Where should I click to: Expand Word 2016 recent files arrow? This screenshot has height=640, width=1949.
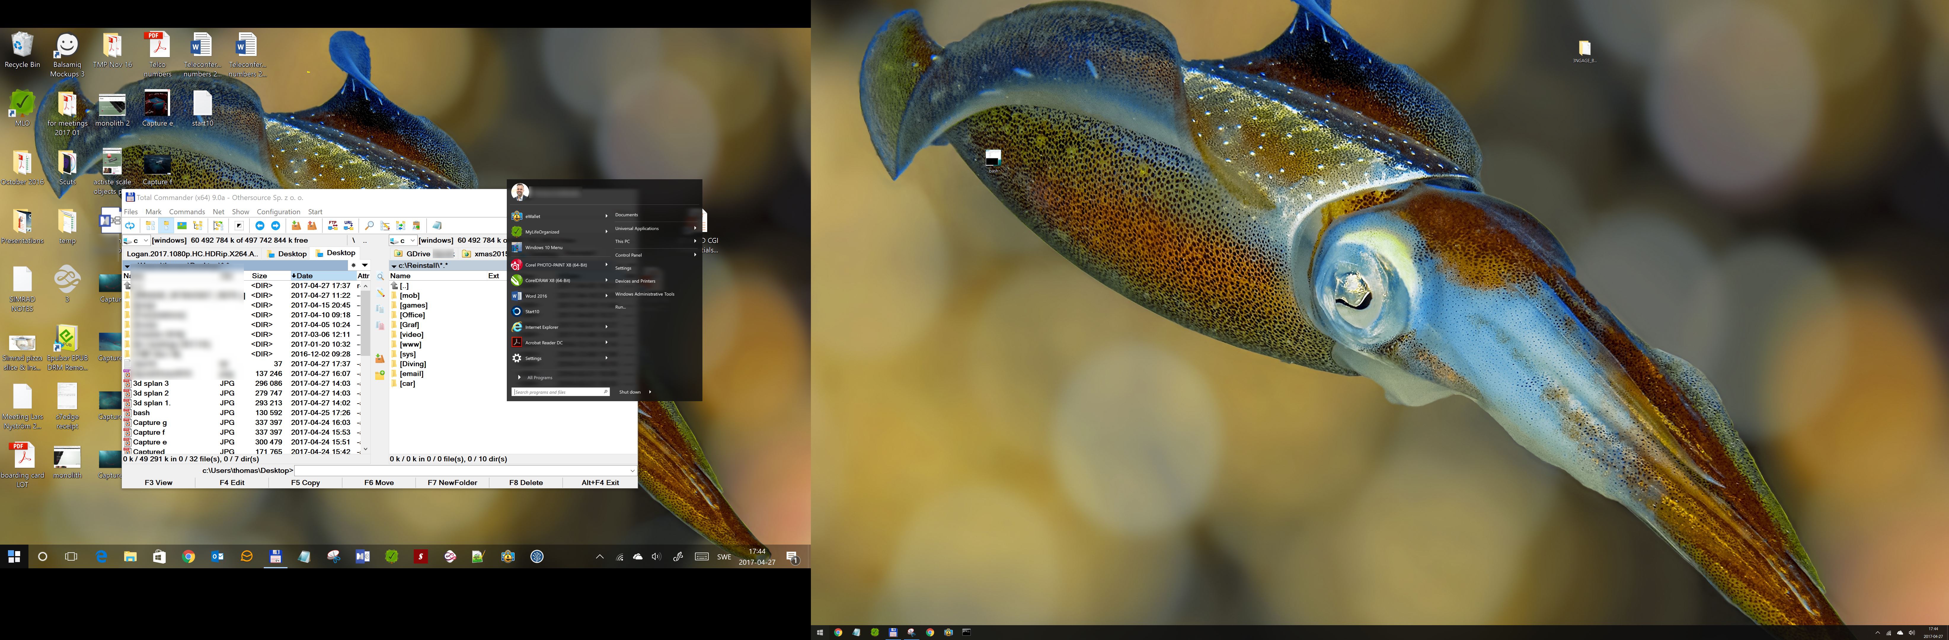606,296
